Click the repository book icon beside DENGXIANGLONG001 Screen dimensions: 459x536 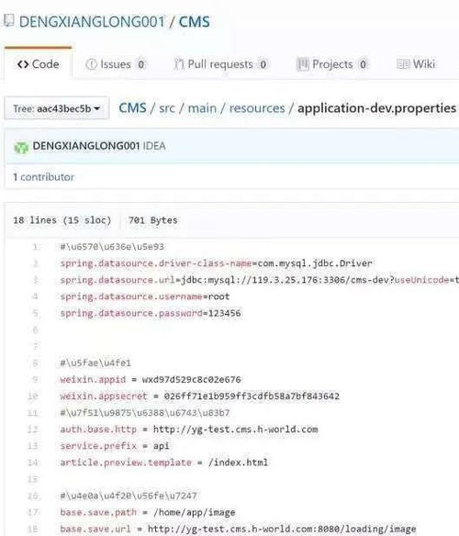point(8,20)
